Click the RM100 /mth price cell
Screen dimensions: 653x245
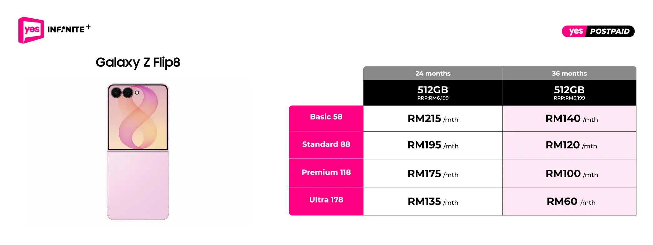pyautogui.click(x=569, y=173)
